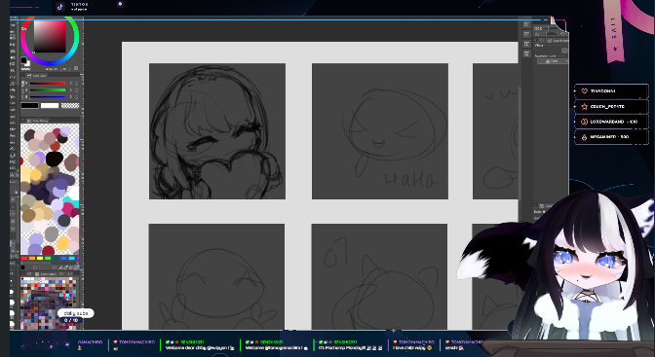Click the small icon right of the TikTok label
Screen dimensions: 655x357
click(120, 4)
